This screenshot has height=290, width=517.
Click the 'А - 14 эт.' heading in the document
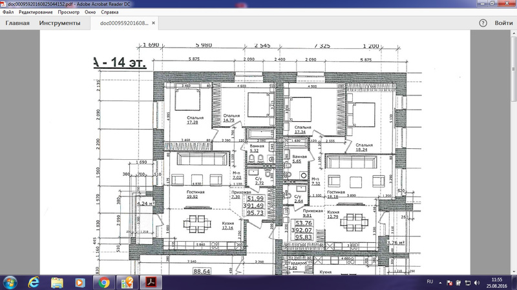tap(120, 63)
